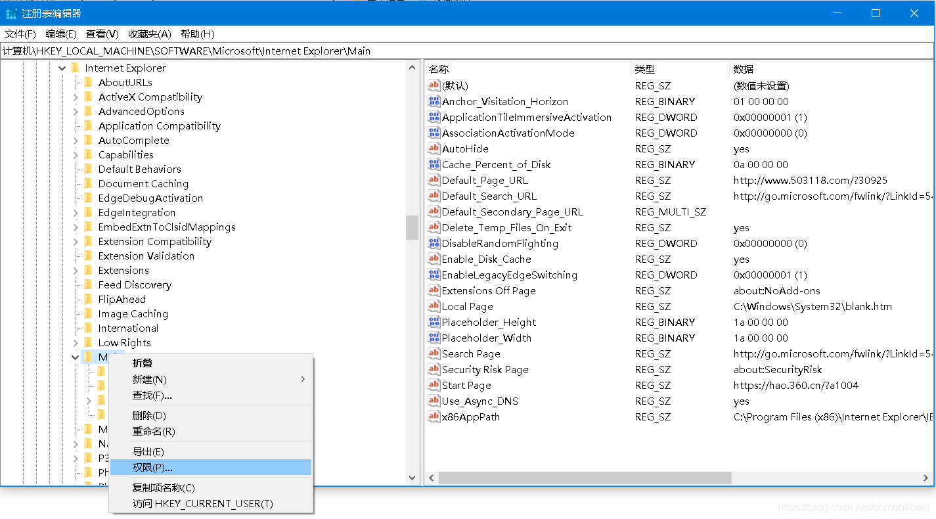The image size is (936, 519).
Task: Click the AboutURLs folder icon
Action: [x=88, y=82]
